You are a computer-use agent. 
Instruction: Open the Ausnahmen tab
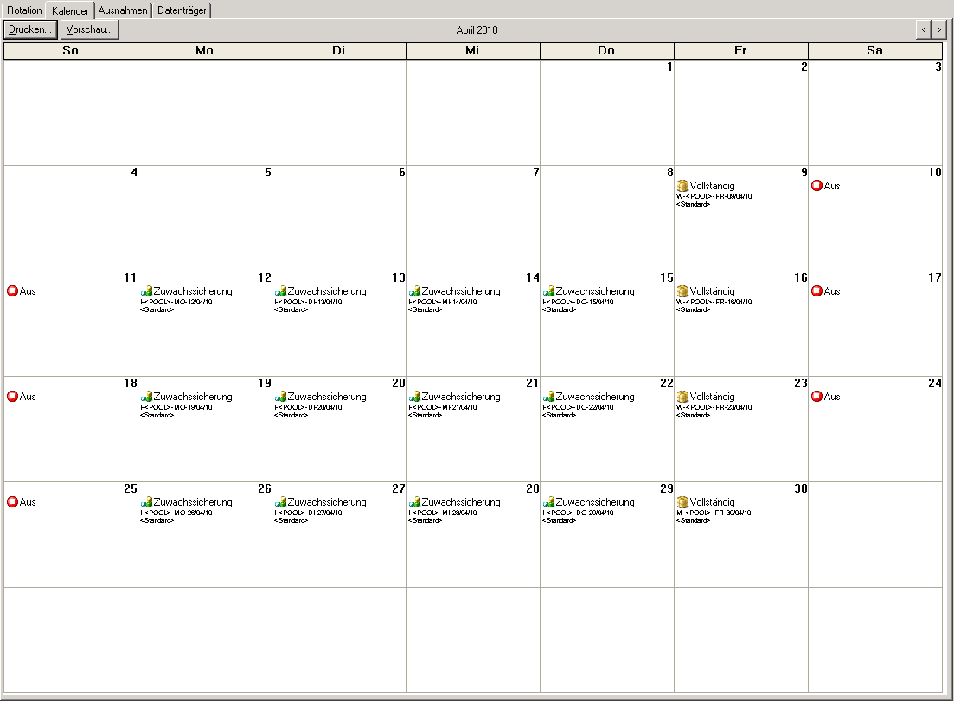click(122, 10)
